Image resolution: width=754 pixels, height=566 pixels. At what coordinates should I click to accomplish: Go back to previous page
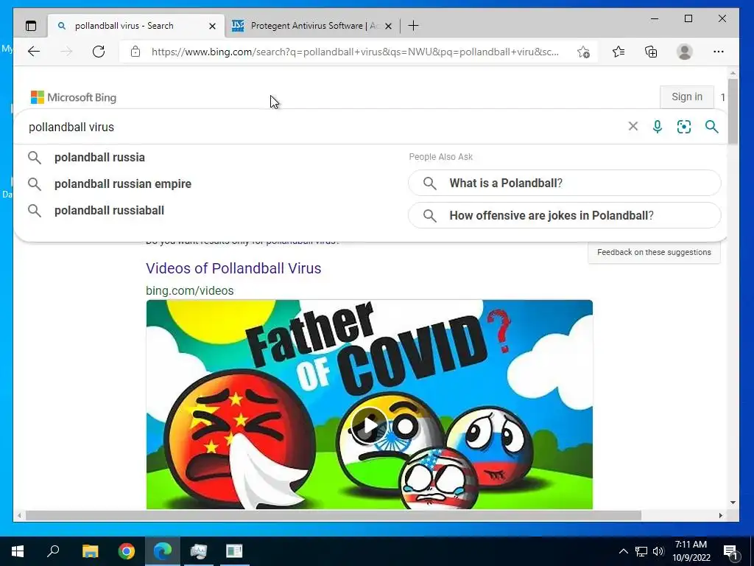(34, 52)
